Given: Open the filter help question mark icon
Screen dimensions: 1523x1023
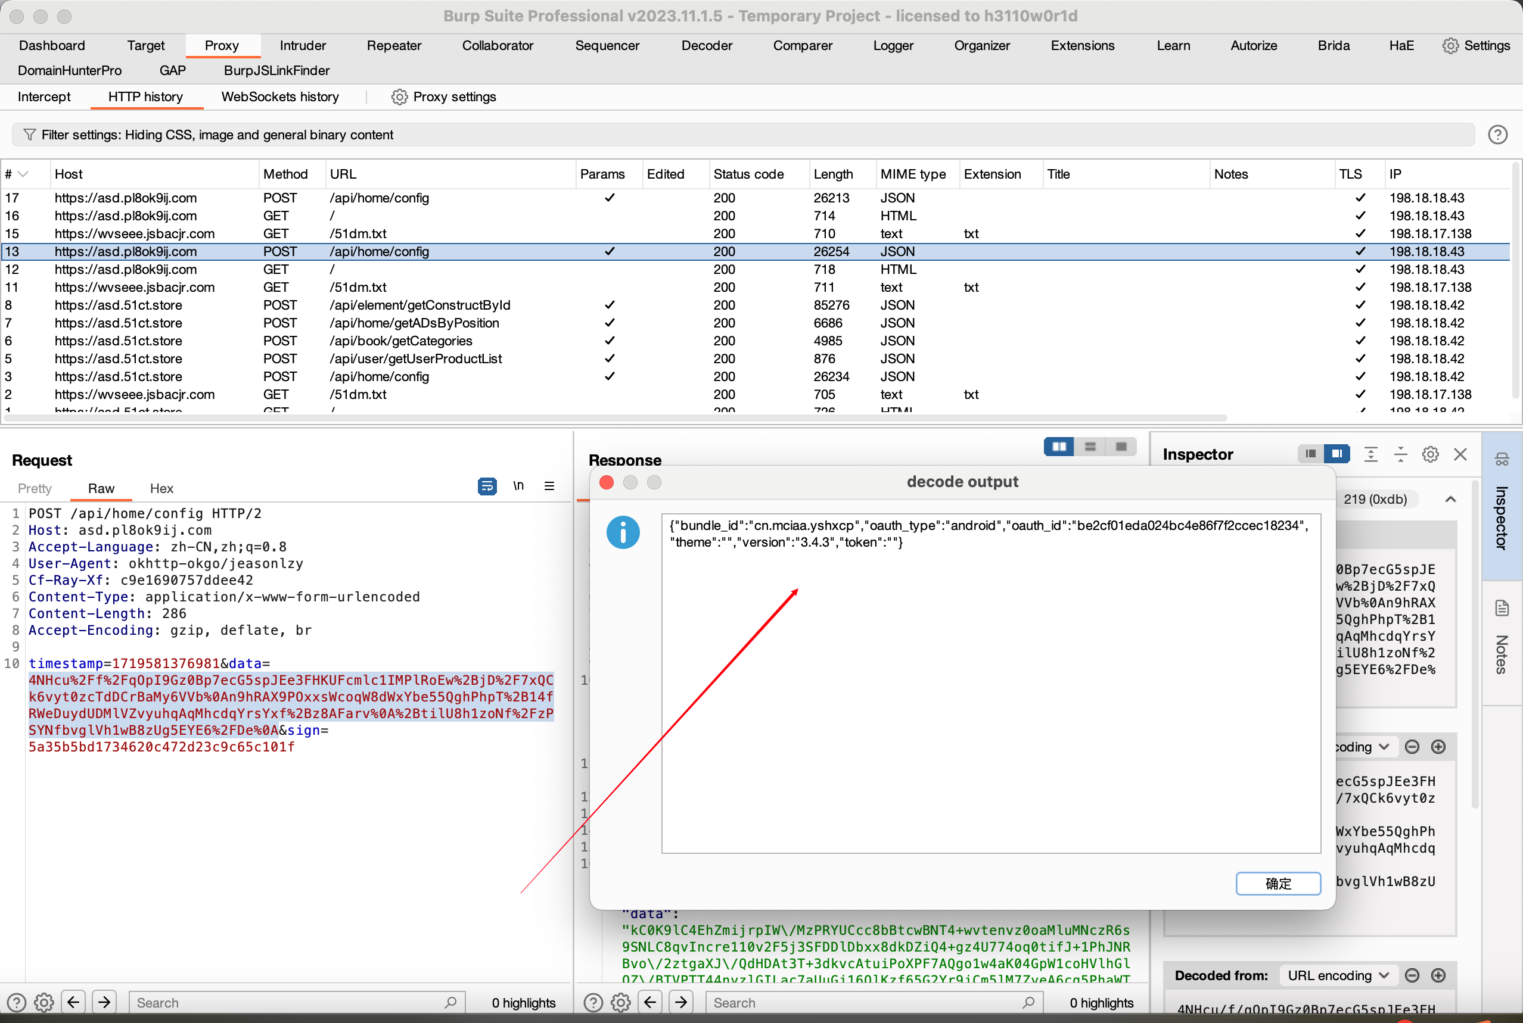Looking at the screenshot, I should click(1497, 135).
